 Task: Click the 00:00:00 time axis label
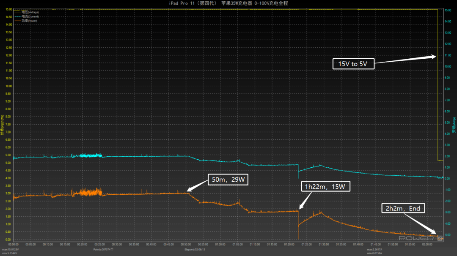(14, 245)
